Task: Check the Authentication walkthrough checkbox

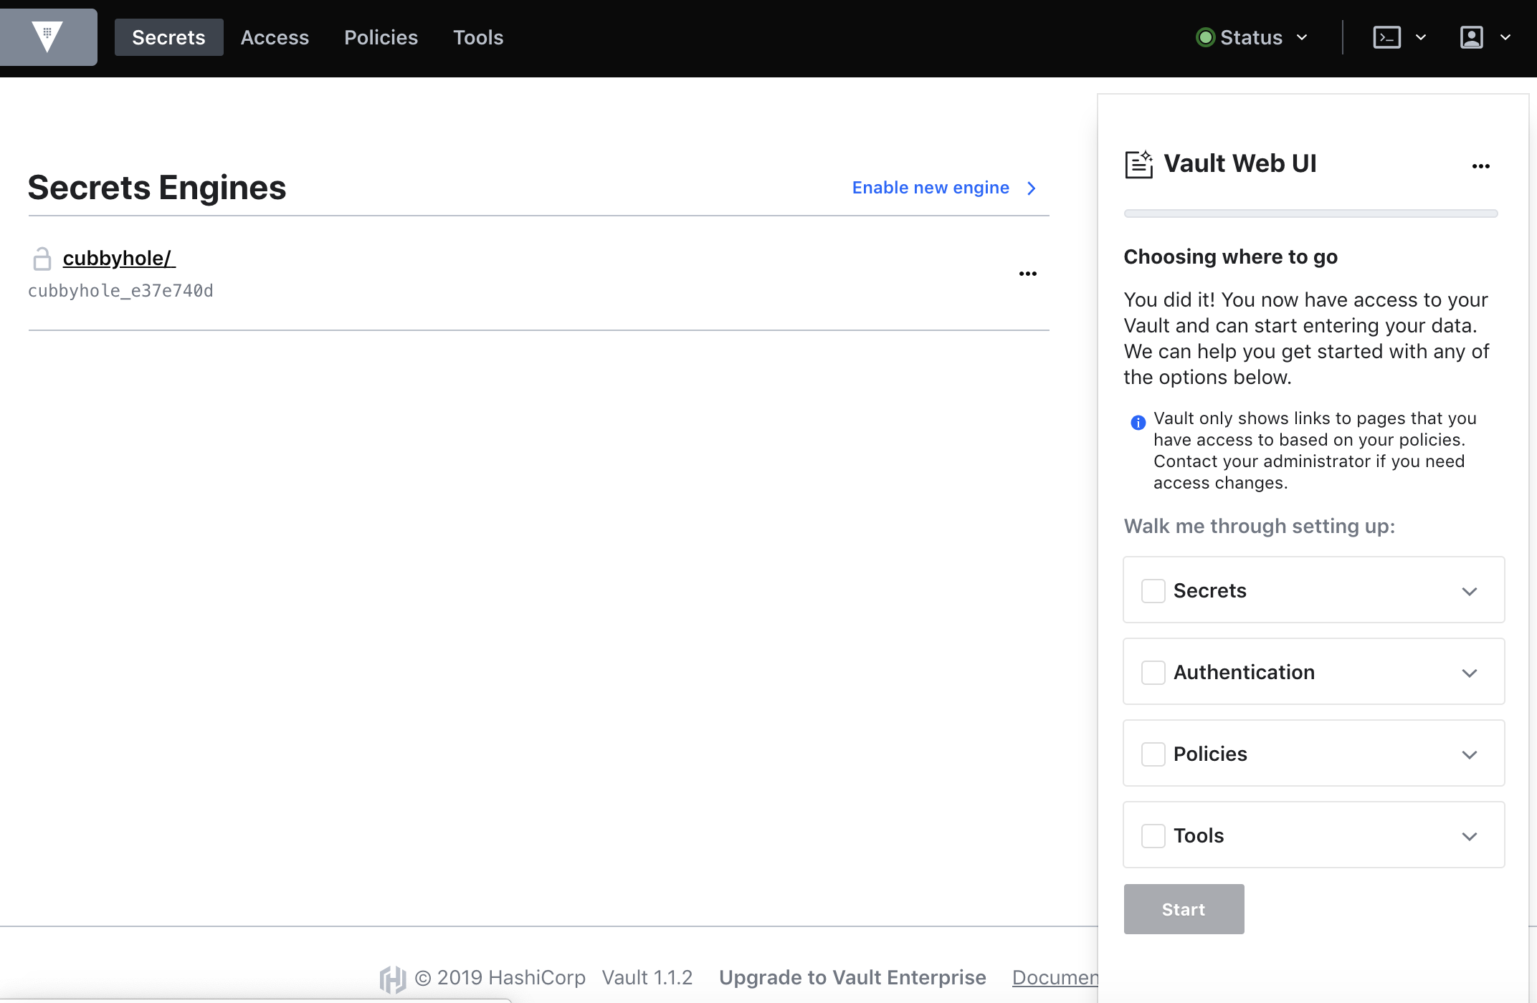Action: [x=1153, y=673]
